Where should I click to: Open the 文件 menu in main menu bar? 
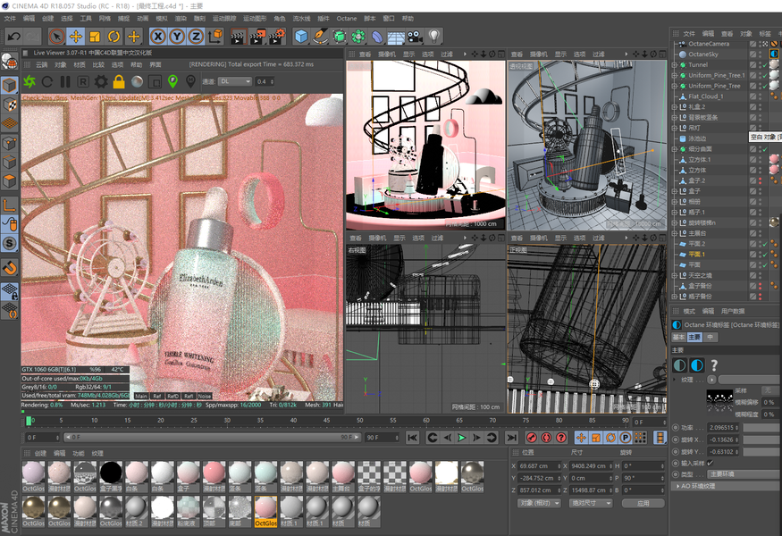coord(10,19)
